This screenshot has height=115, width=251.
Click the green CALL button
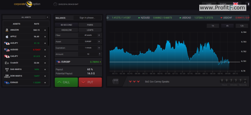coord(66,82)
